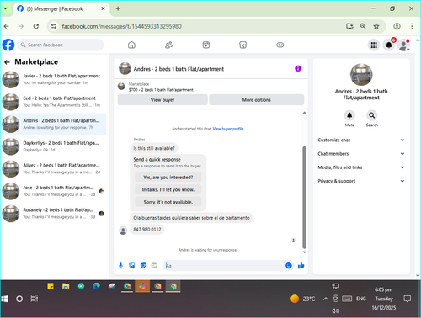
Task: Mute the Andres conversation
Action: pos(349,115)
